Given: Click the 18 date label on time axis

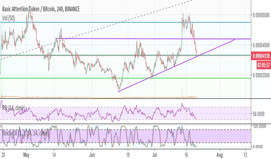Looking at the screenshot, I should coord(128,155).
